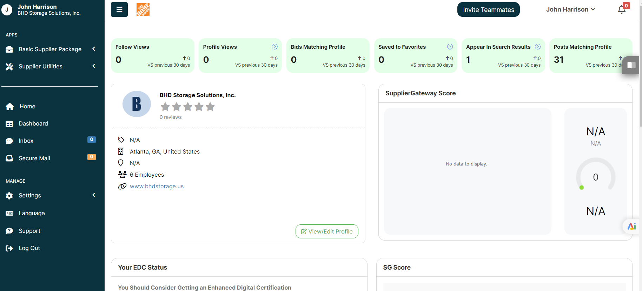The width and height of the screenshot is (642, 291).
Task: Click Appear In Search Results arrow icon
Action: coord(537,47)
